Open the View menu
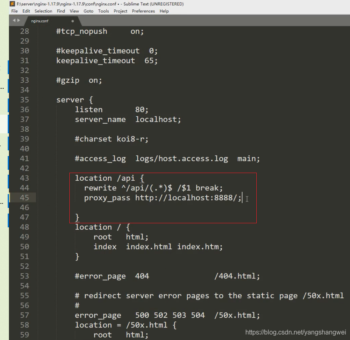 (x=74, y=11)
